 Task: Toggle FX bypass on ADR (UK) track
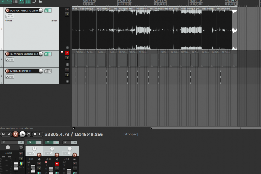coord(50,11)
